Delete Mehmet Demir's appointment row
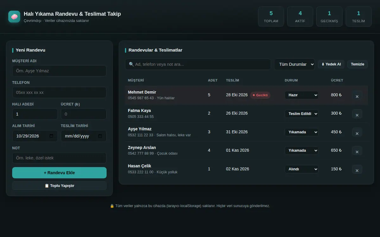Viewport: 380px width, 237px height. 357,96
